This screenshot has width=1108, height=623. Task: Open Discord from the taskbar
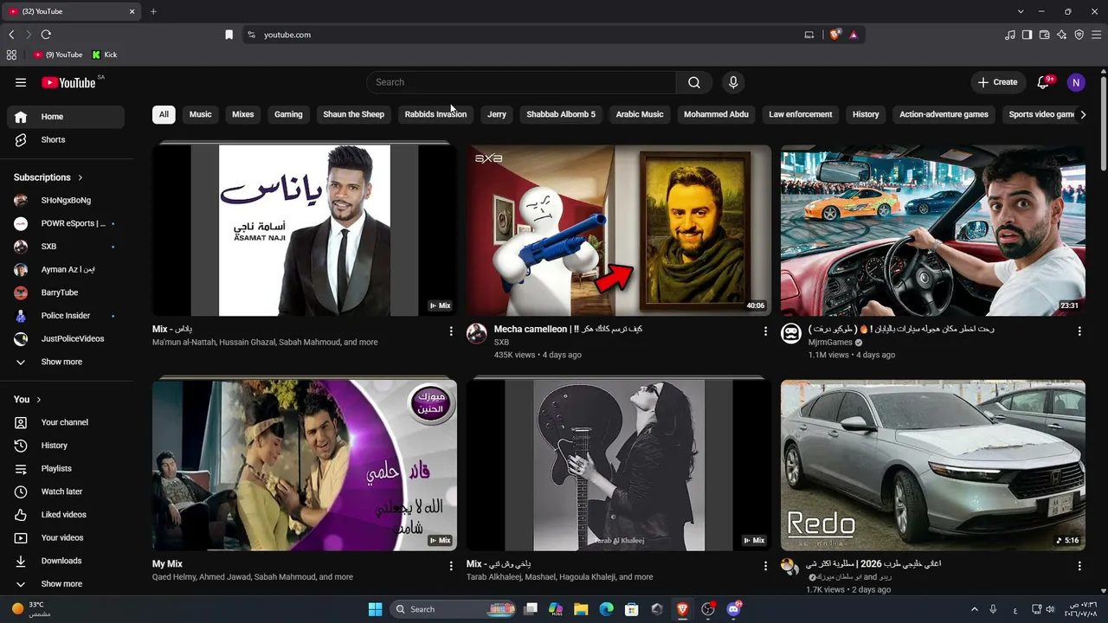734,609
